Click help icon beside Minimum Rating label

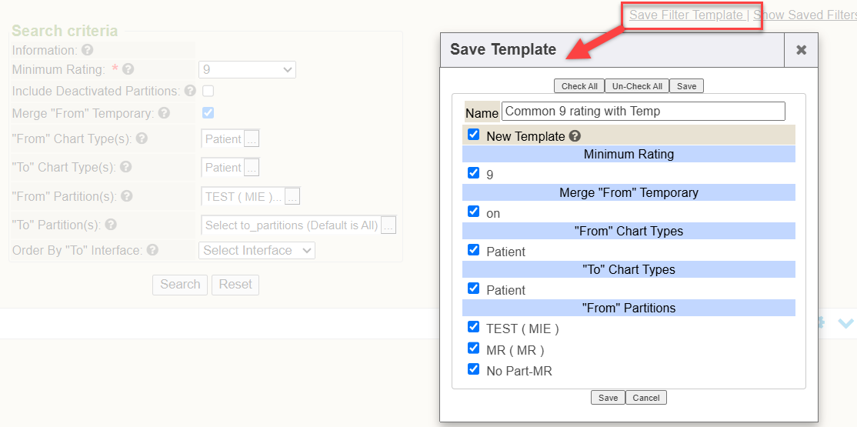click(x=128, y=69)
